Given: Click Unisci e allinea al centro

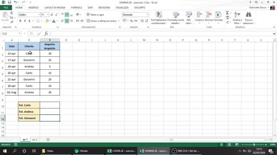Looking at the screenshot, I should (102, 21).
